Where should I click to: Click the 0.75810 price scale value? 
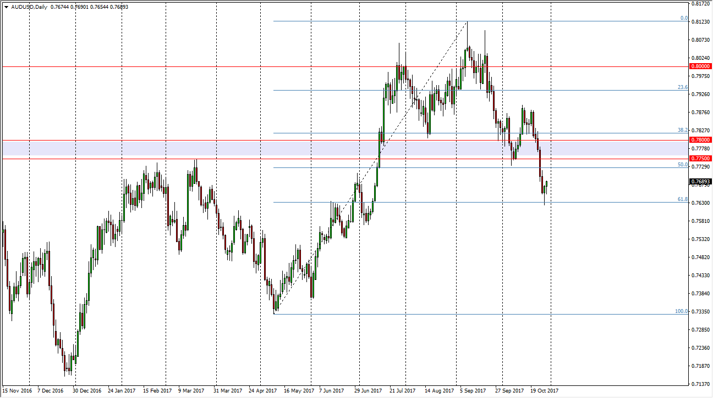[699, 221]
